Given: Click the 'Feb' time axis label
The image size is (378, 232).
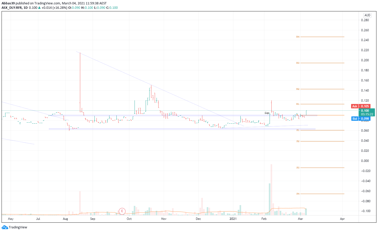Looking at the screenshot, I should tap(264, 219).
